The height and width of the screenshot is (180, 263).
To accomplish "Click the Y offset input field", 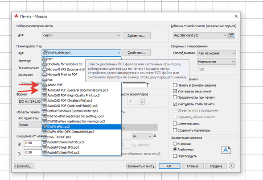I will [33, 153].
